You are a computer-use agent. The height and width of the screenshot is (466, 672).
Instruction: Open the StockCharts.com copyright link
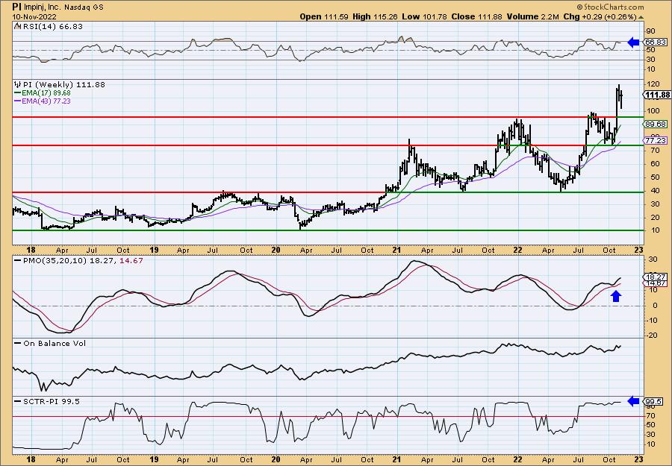[610, 7]
